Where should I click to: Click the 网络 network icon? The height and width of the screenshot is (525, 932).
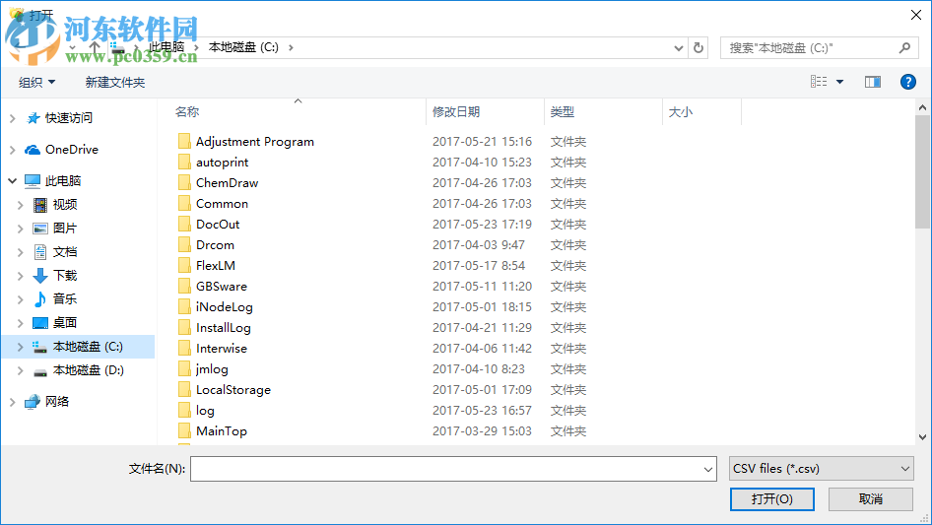pyautogui.click(x=33, y=402)
